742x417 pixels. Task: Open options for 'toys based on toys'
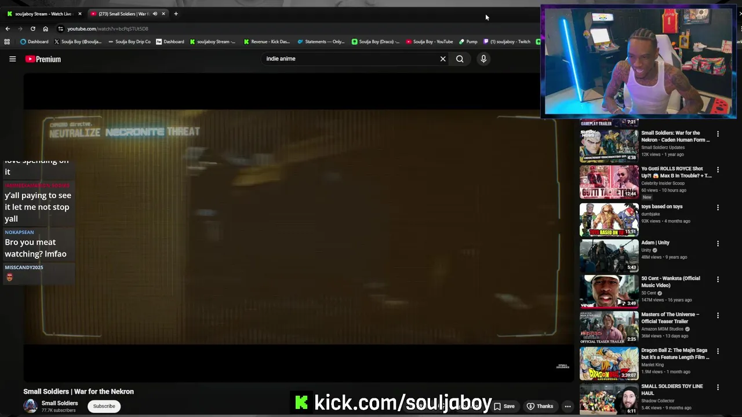[718, 207]
